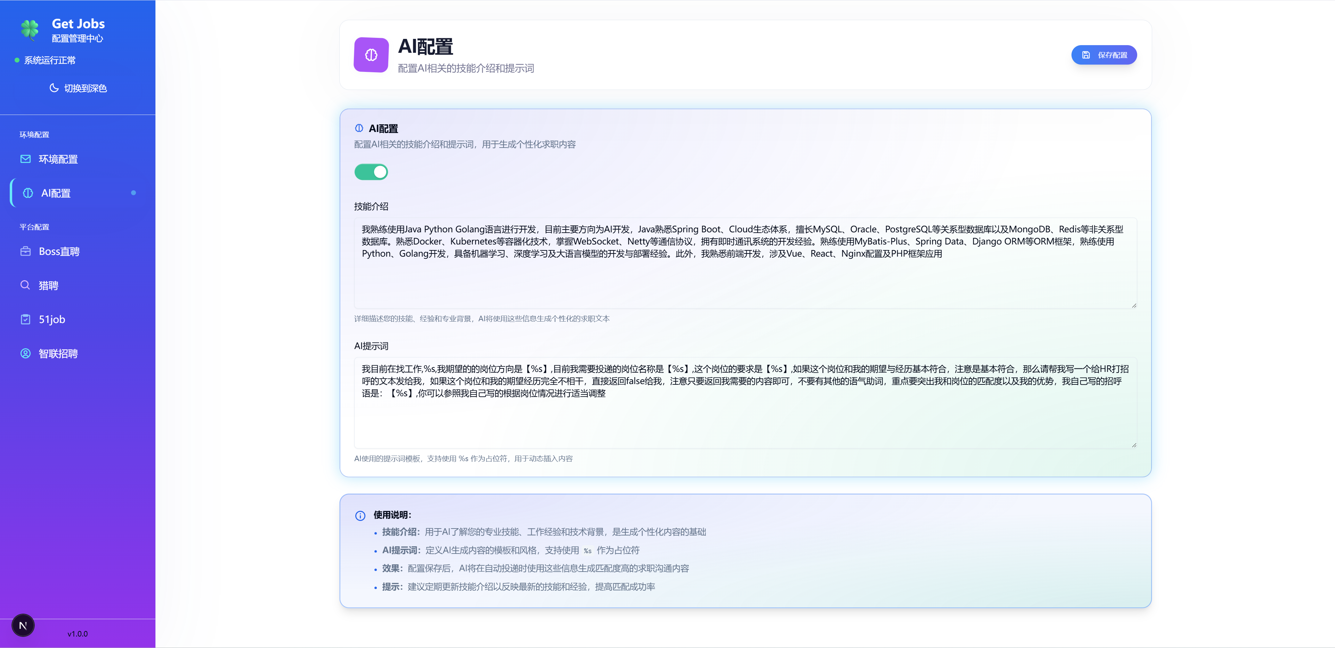The image size is (1335, 648).
Task: Click the Boss直聘 briefcase icon
Action: pyautogui.click(x=26, y=251)
